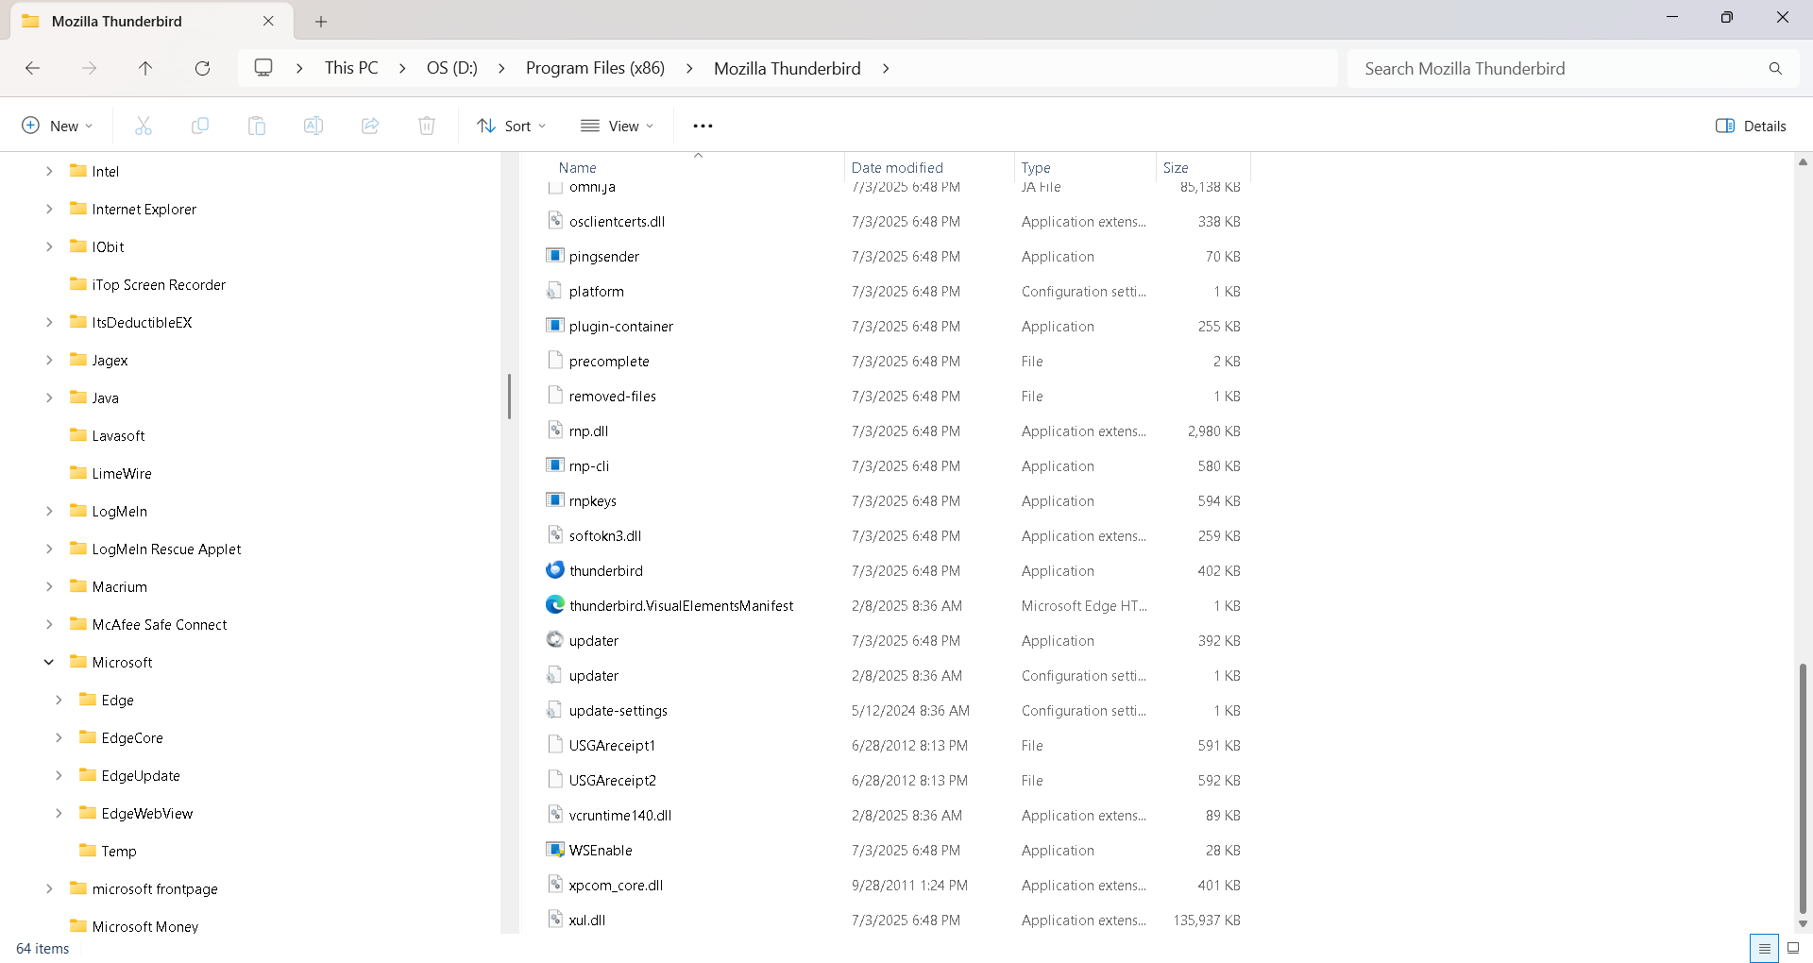Switch to large thumbnails view icon

click(1793, 948)
